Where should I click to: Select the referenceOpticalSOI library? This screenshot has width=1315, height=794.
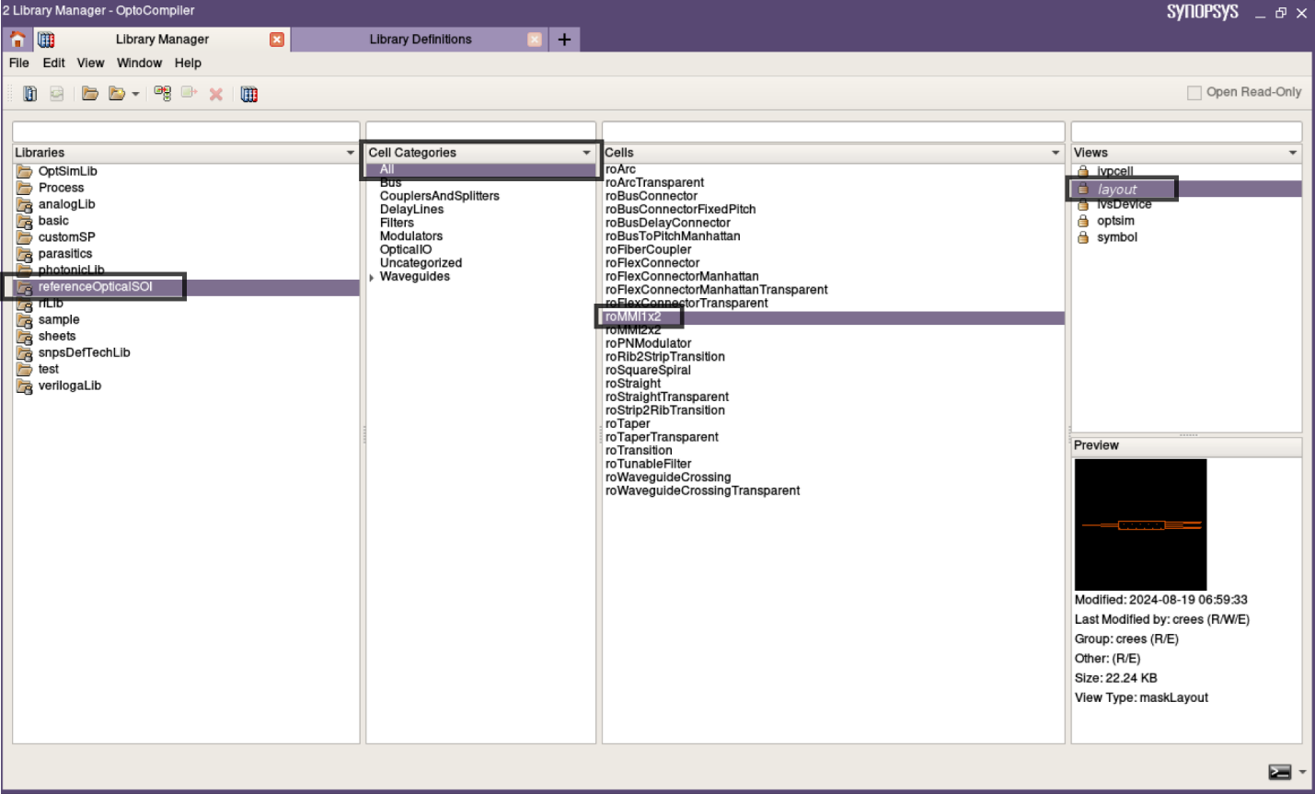(x=186, y=287)
